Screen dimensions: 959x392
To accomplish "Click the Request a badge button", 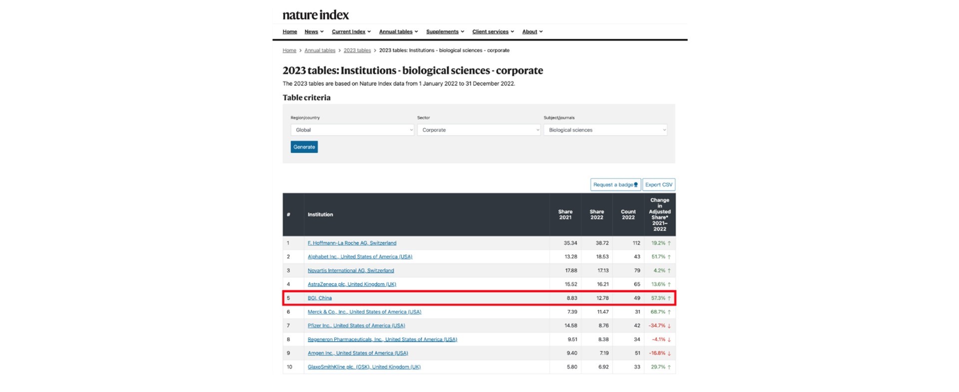I will (x=615, y=185).
